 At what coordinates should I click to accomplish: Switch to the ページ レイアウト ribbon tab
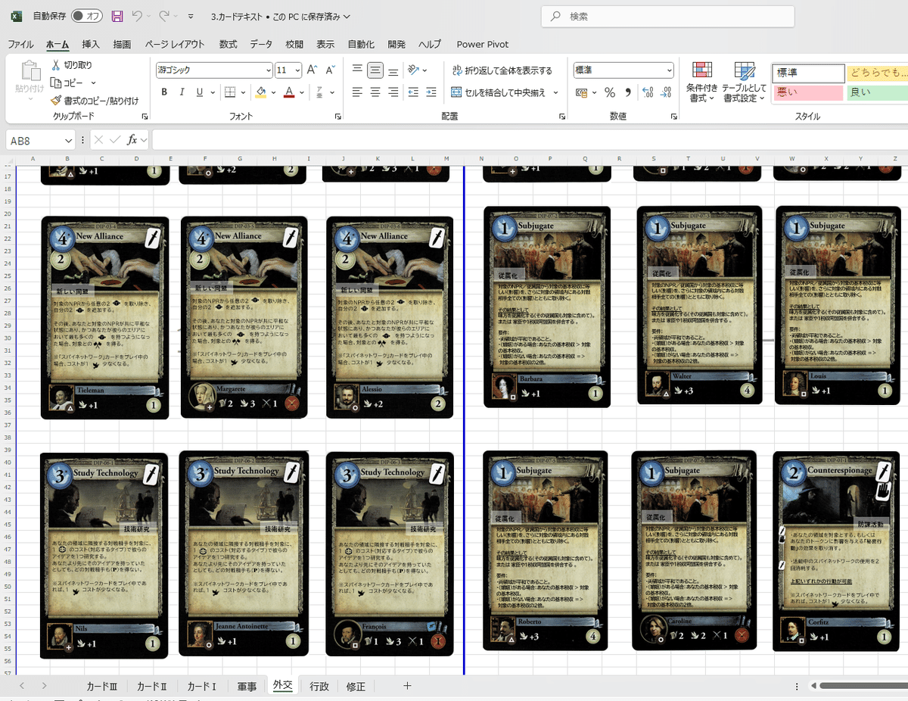175,45
